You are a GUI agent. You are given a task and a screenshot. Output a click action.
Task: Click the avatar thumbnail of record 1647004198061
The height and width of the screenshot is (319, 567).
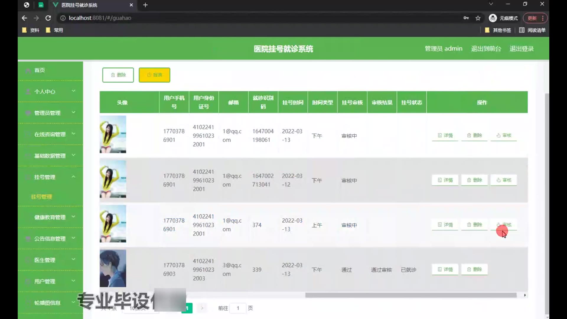pos(113,134)
